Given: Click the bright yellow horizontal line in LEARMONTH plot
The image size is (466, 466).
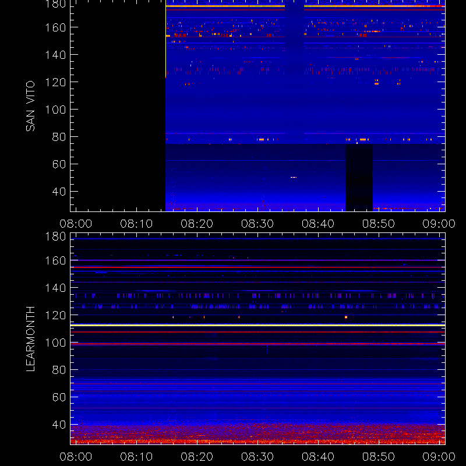Looking at the screenshot, I should click(257, 326).
